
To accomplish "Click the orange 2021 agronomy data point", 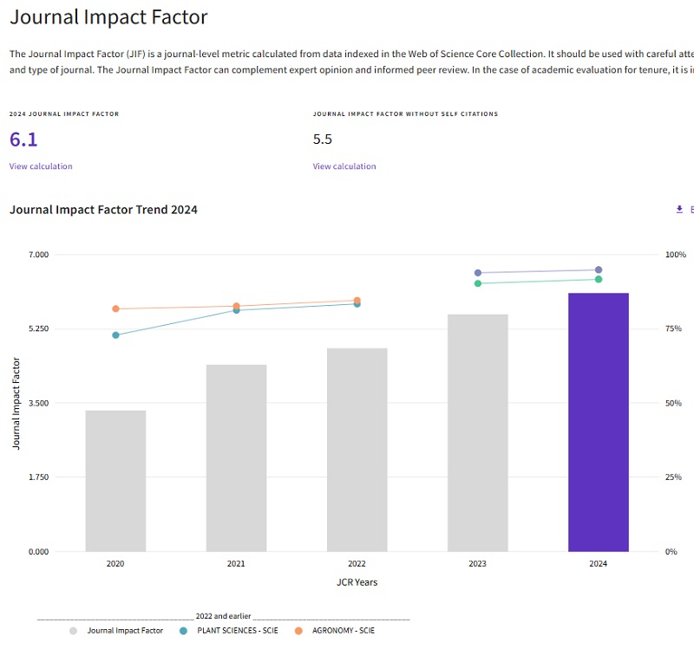I will (236, 306).
